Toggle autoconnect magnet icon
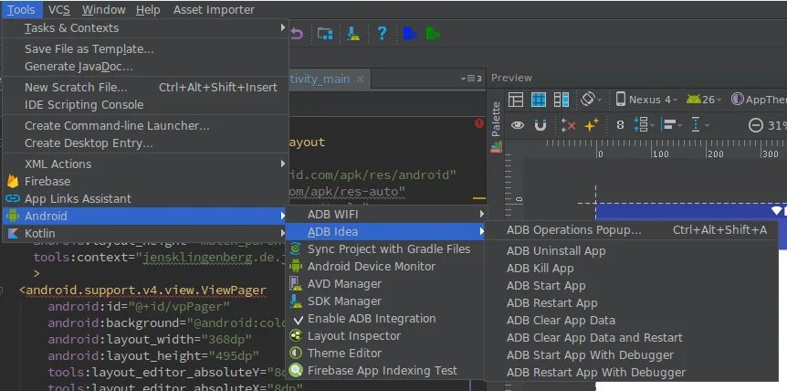This screenshot has width=787, height=391. click(x=540, y=125)
